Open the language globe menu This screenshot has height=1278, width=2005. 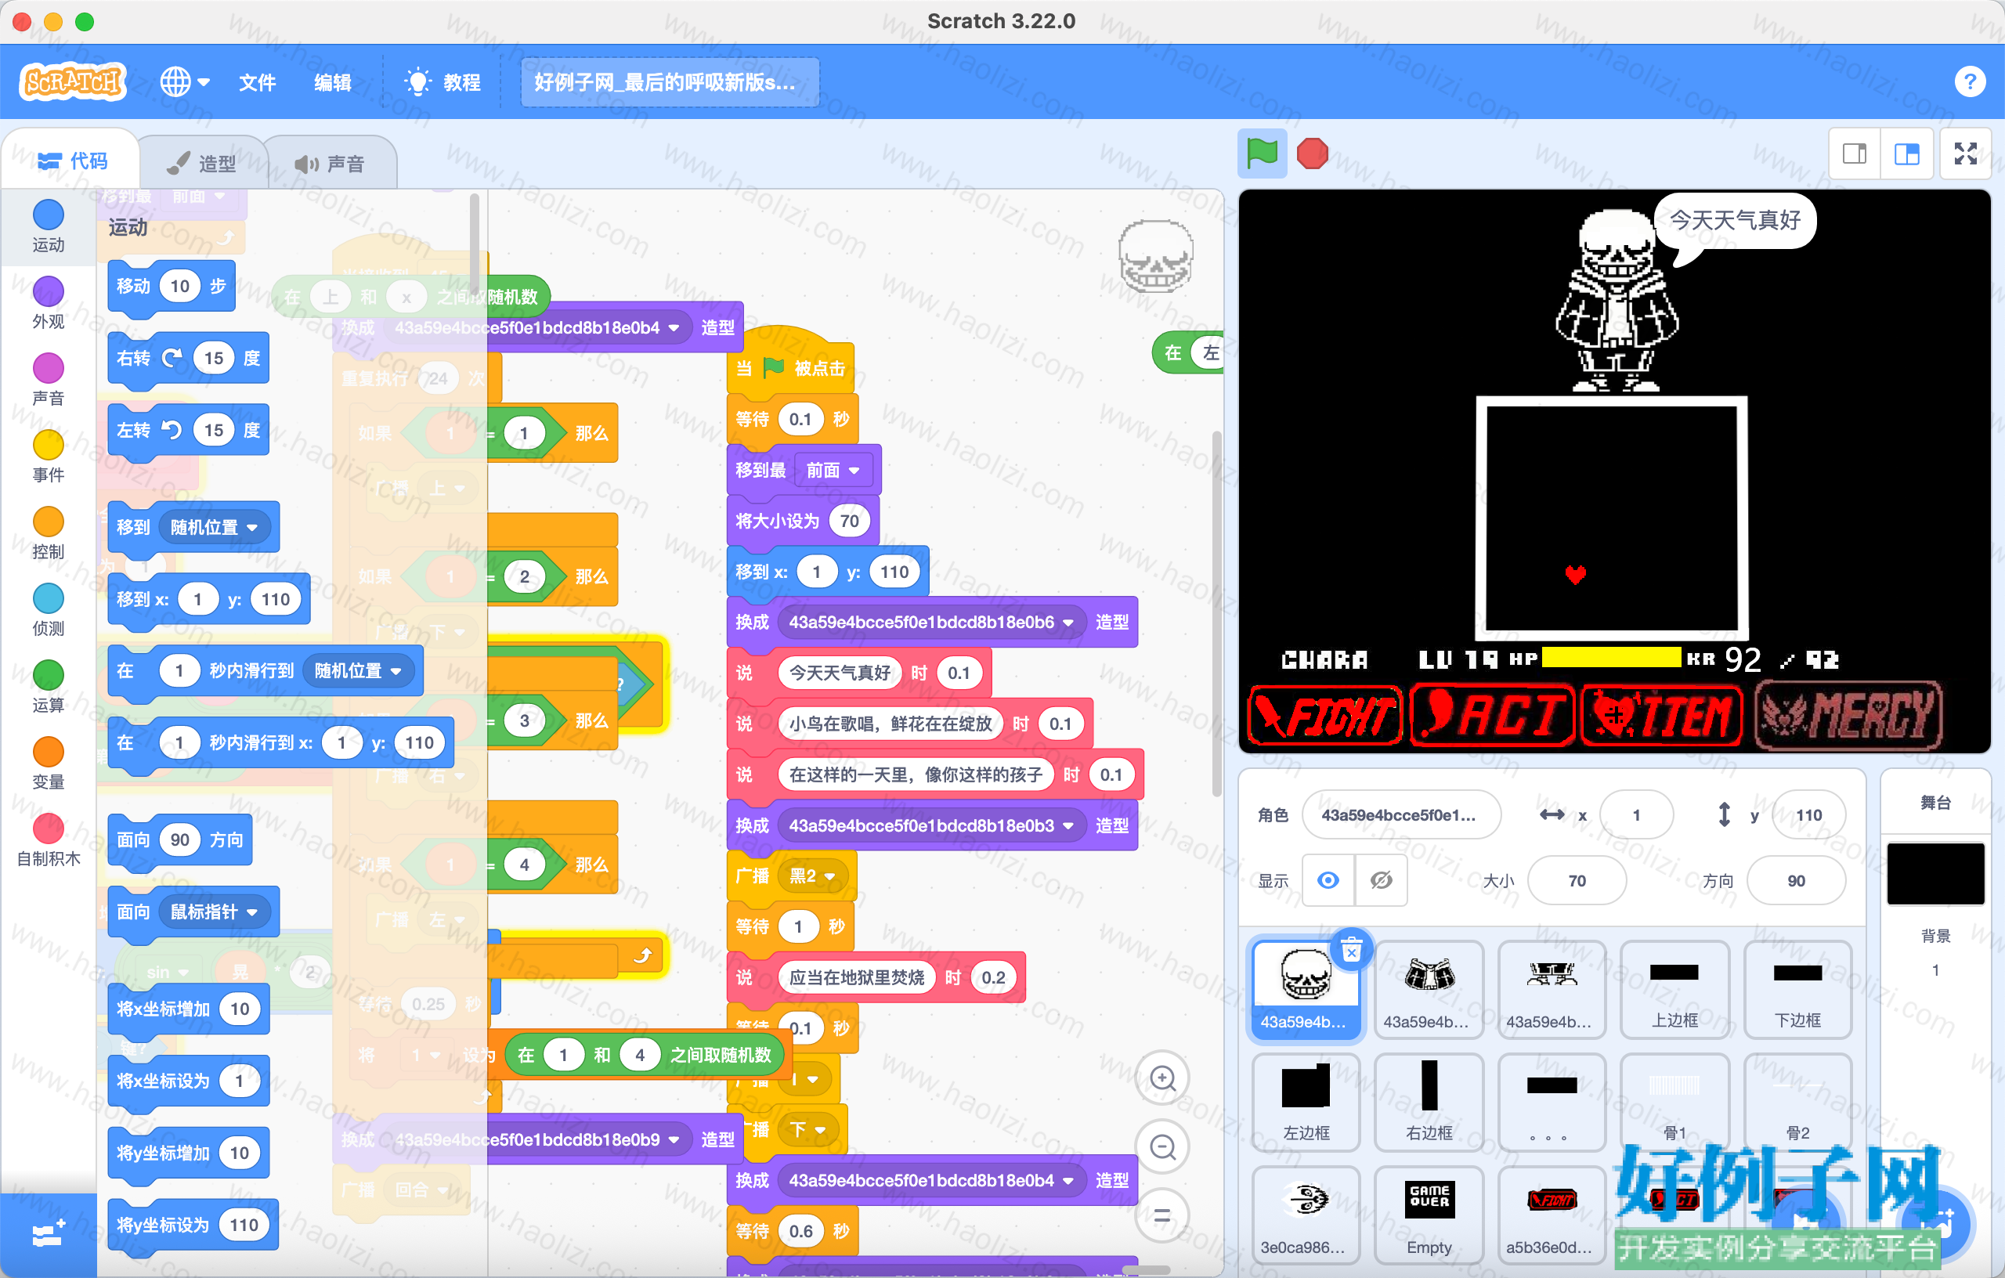[x=185, y=81]
